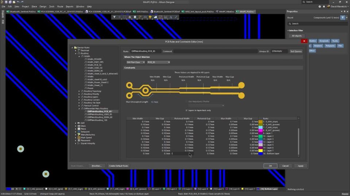Click the Properties panel filter funnel button
The height and width of the screenshot is (196, 350).
343,17
